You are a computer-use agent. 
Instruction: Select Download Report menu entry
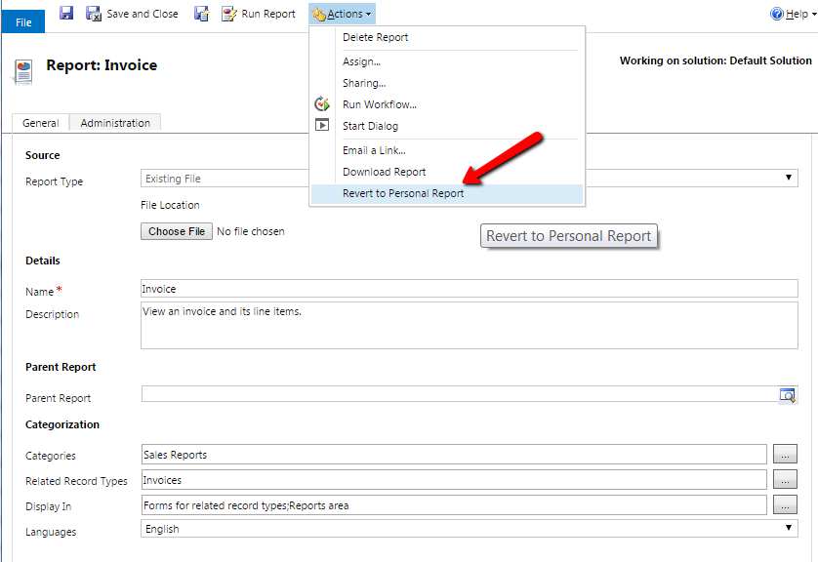click(x=384, y=172)
